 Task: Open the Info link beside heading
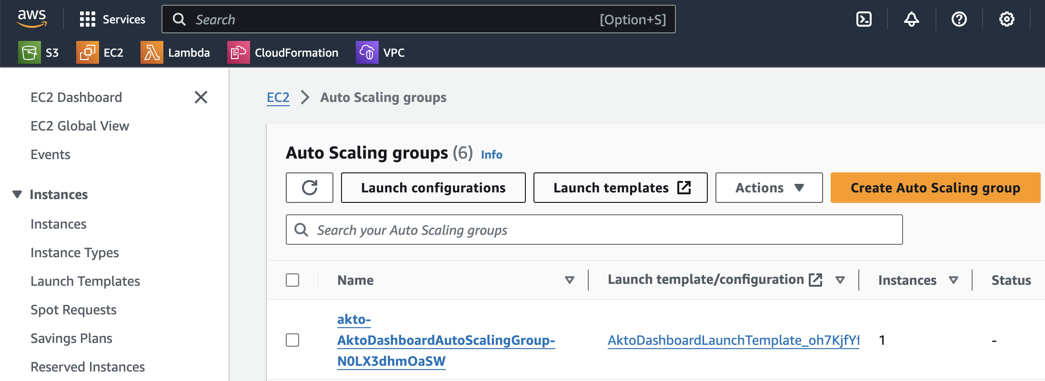pos(492,154)
